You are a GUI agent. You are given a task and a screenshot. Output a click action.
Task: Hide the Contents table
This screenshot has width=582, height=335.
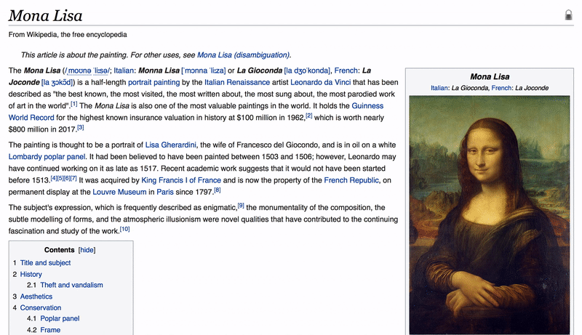point(87,250)
